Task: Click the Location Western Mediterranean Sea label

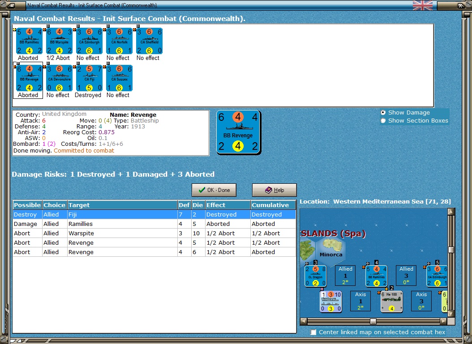Action: click(375, 201)
